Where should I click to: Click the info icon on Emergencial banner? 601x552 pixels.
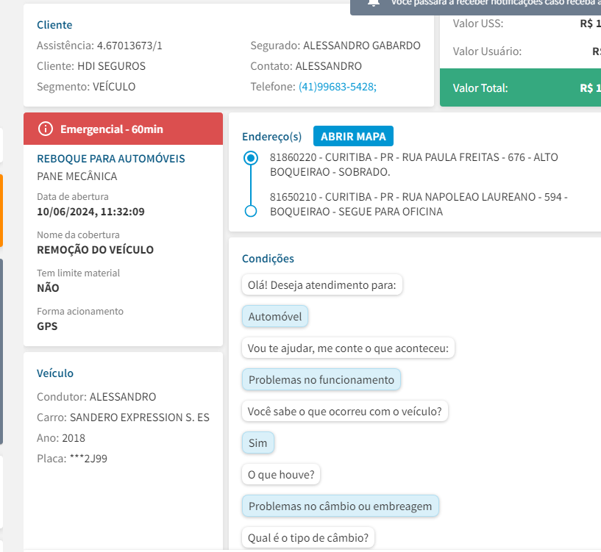[x=46, y=129]
